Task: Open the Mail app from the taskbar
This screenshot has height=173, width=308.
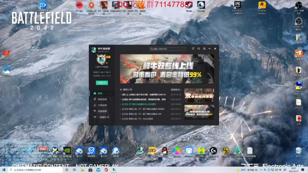Action: (x=98, y=170)
